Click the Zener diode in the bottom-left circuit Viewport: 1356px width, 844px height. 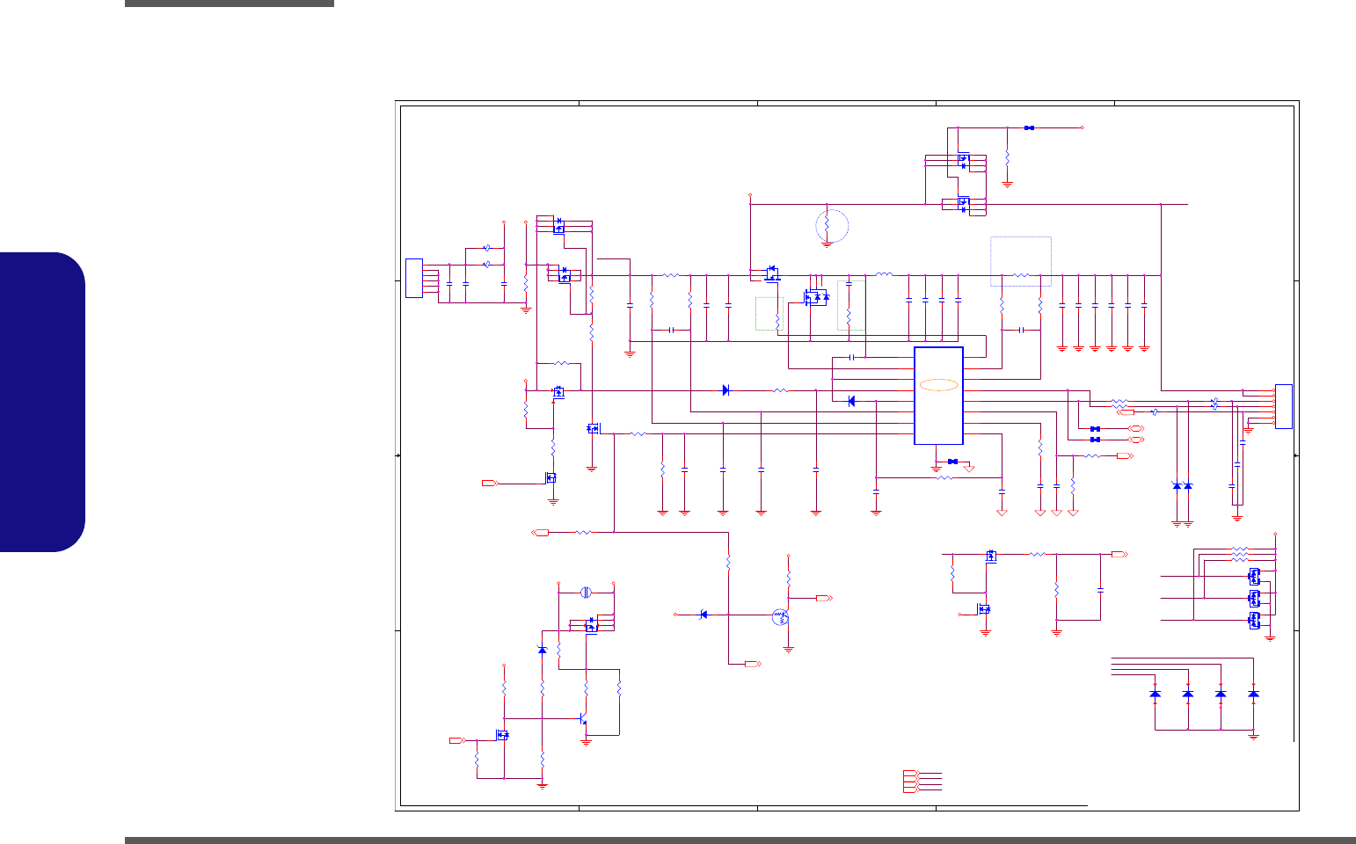pyautogui.click(x=542, y=649)
